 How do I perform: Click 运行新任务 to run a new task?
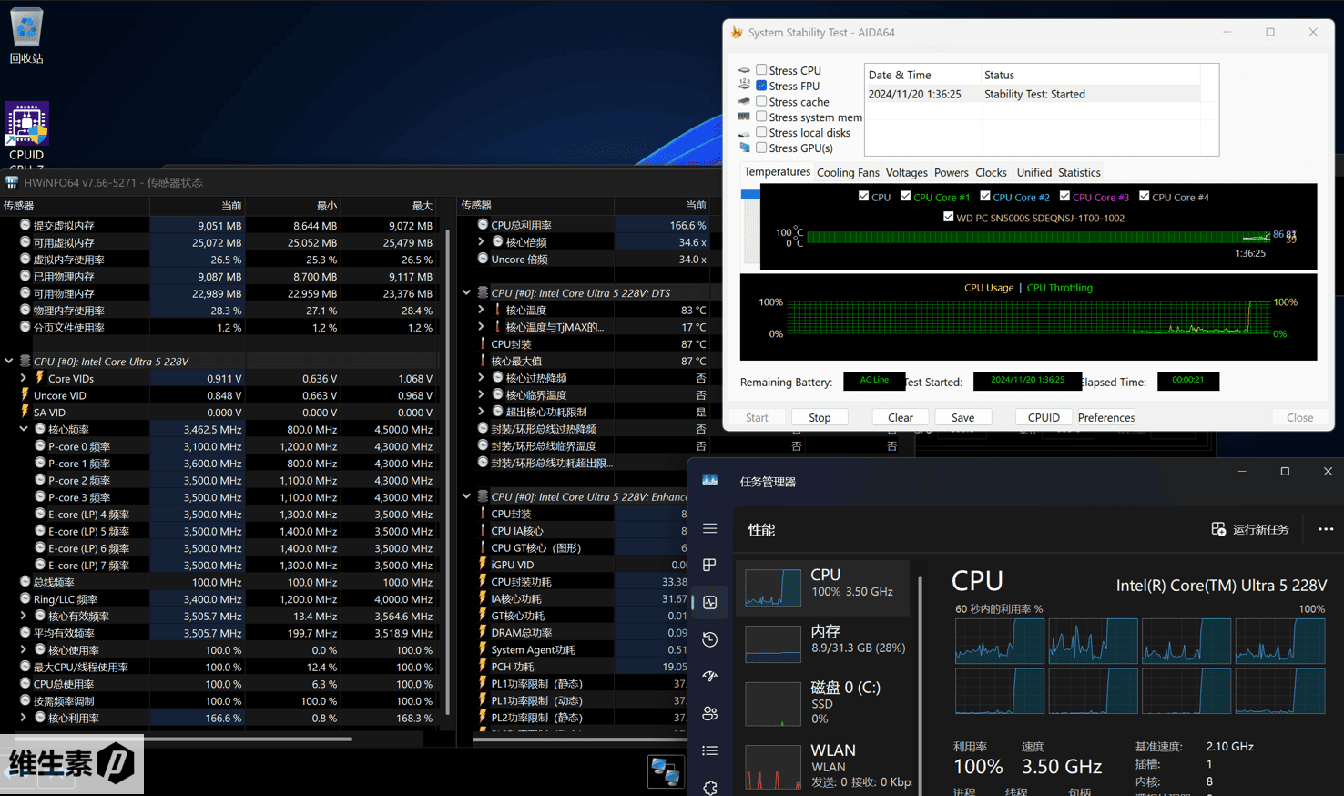pyautogui.click(x=1249, y=529)
